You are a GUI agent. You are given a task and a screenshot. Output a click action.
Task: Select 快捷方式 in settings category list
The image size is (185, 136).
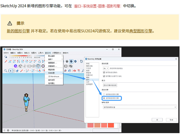(89, 75)
